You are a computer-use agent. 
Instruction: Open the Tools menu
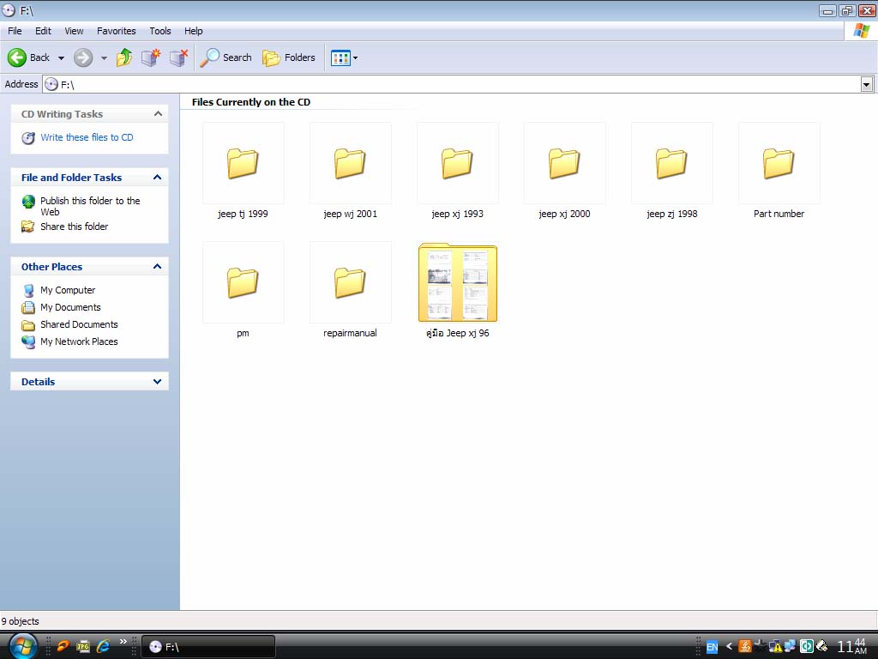(160, 31)
